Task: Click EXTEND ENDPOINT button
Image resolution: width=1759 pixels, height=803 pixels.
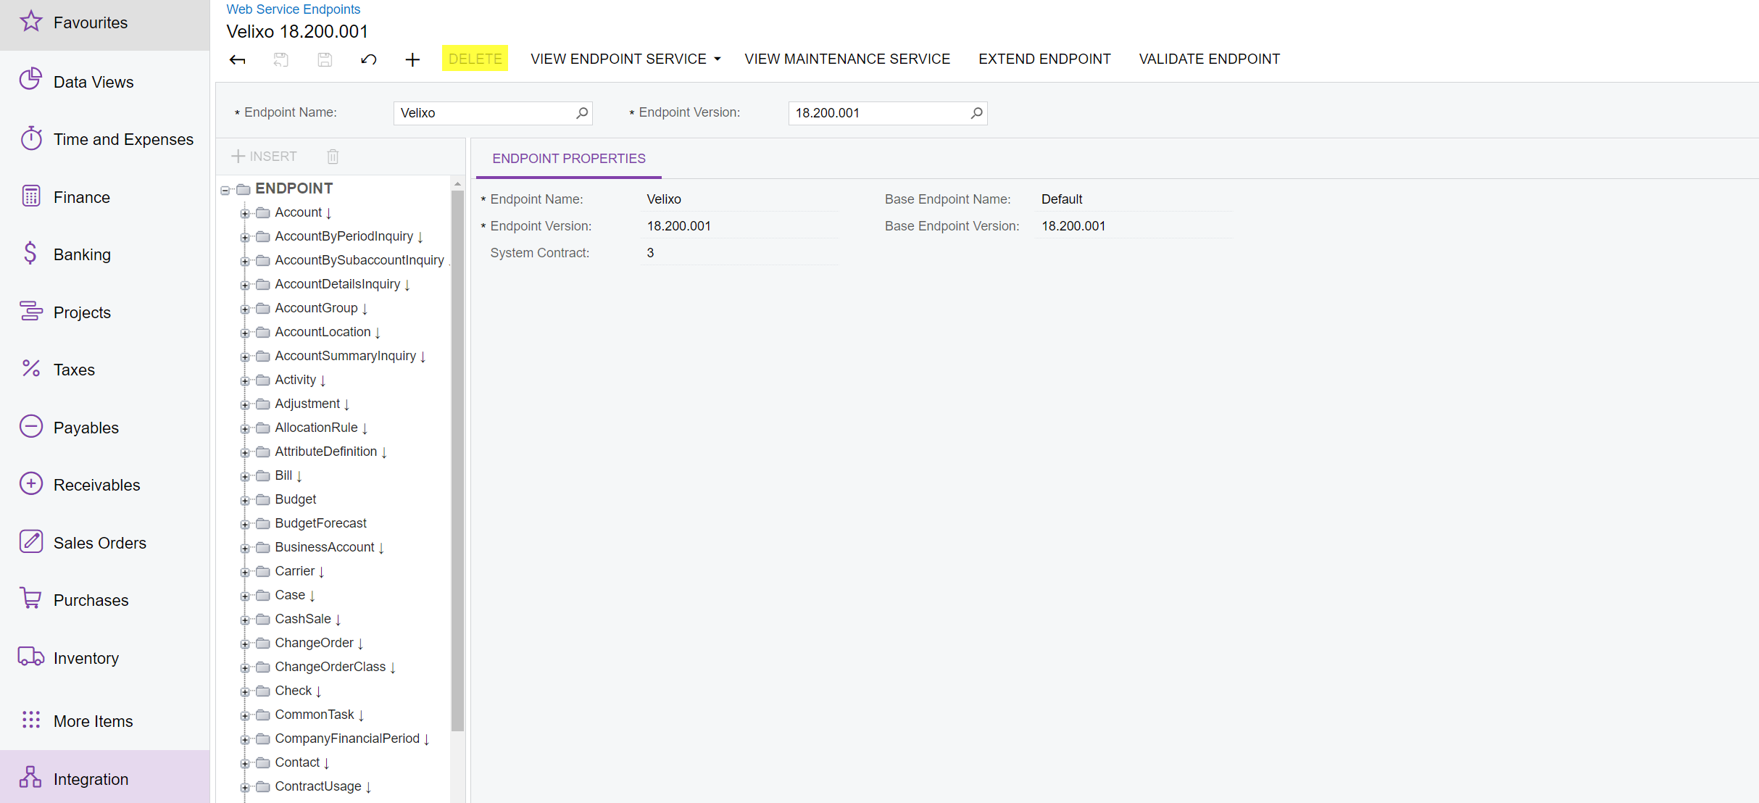Action: tap(1044, 59)
